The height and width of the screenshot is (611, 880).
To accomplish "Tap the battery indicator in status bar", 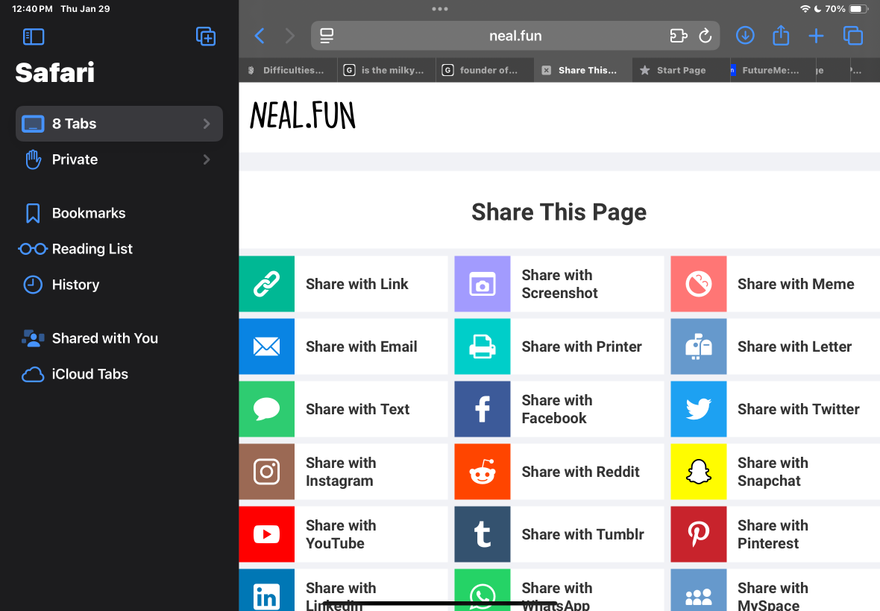I will tap(858, 9).
